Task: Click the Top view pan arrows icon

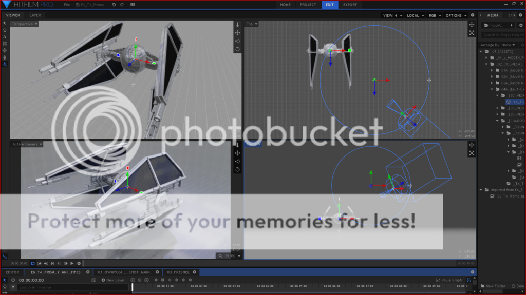Action: pos(472,25)
